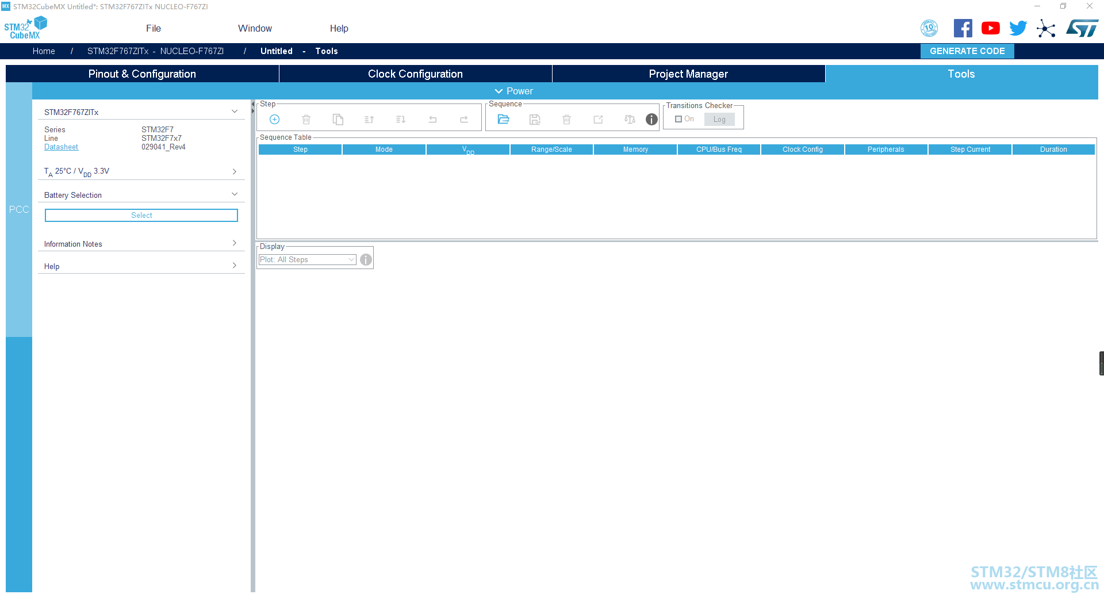Screen dimensions: 1104x598
Task: Click the undo arrow in Step group
Action: point(432,120)
